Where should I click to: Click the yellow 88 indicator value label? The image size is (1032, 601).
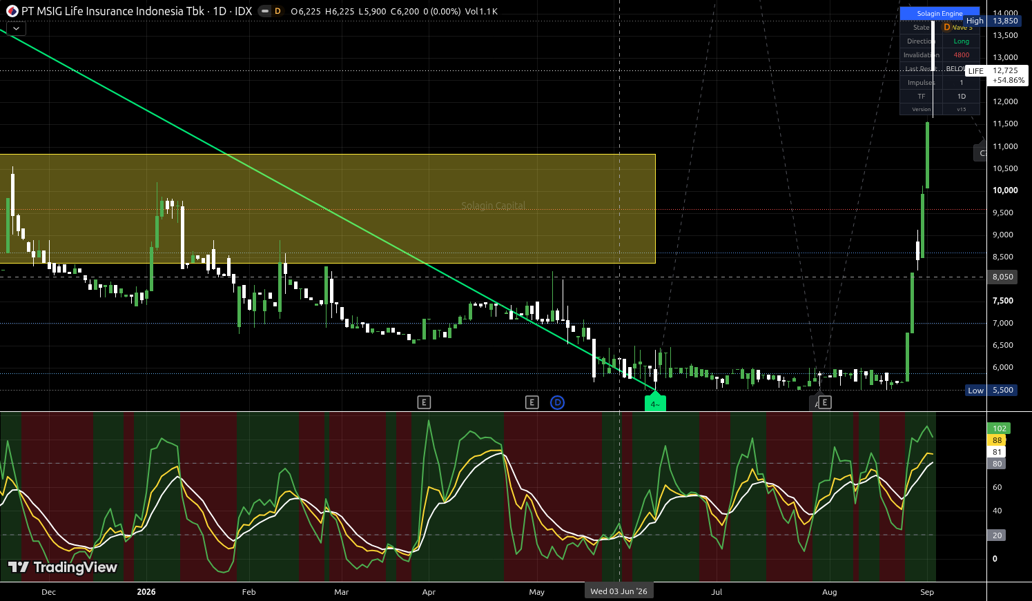(997, 440)
